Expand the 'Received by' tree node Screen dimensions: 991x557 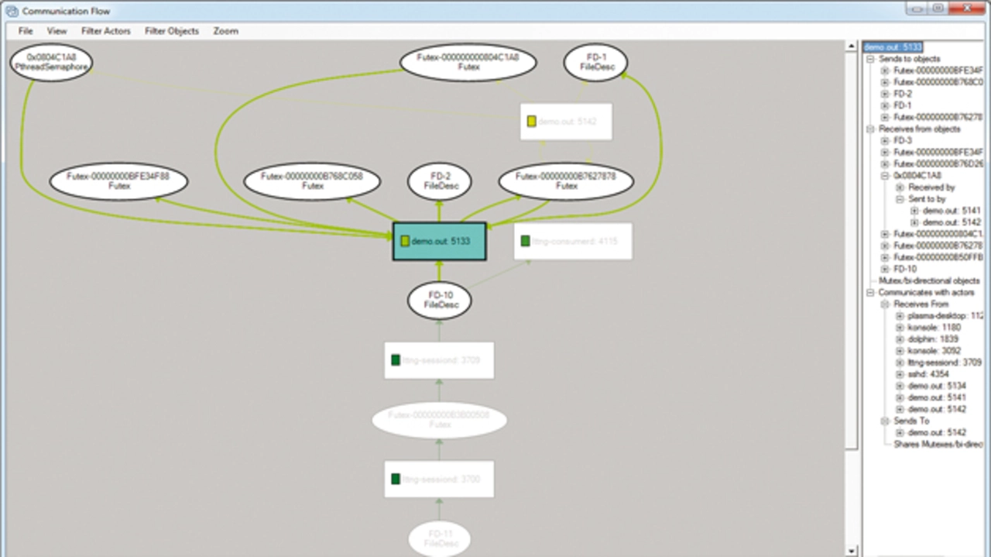click(900, 187)
